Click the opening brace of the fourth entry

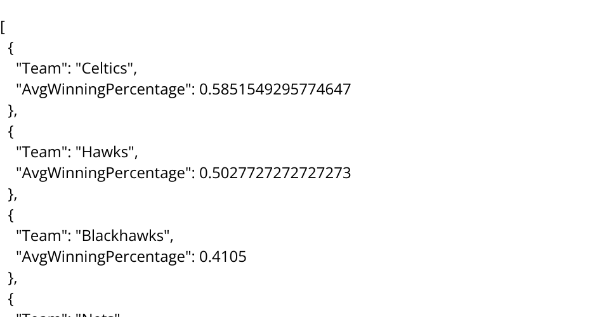click(11, 299)
